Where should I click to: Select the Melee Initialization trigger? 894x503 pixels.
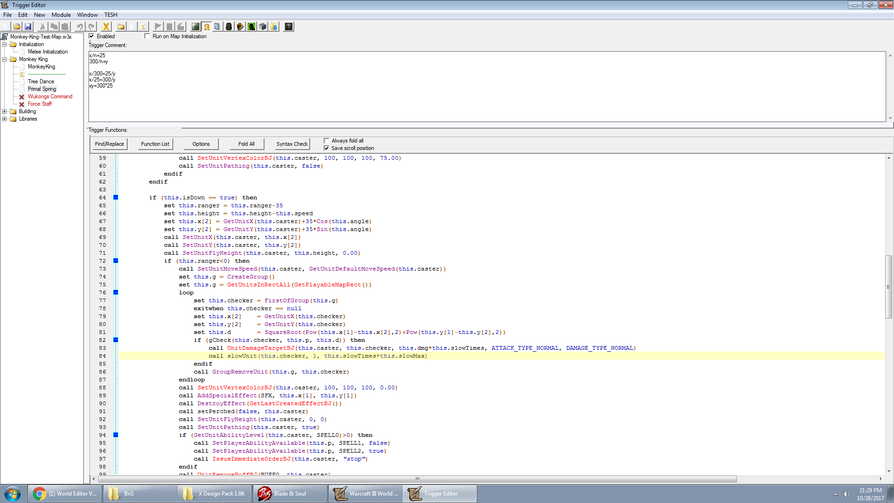(x=47, y=52)
